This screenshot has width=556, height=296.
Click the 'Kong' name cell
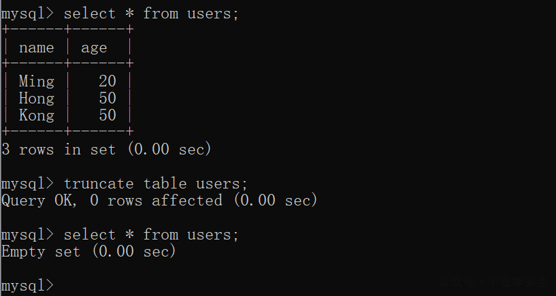[x=37, y=116]
